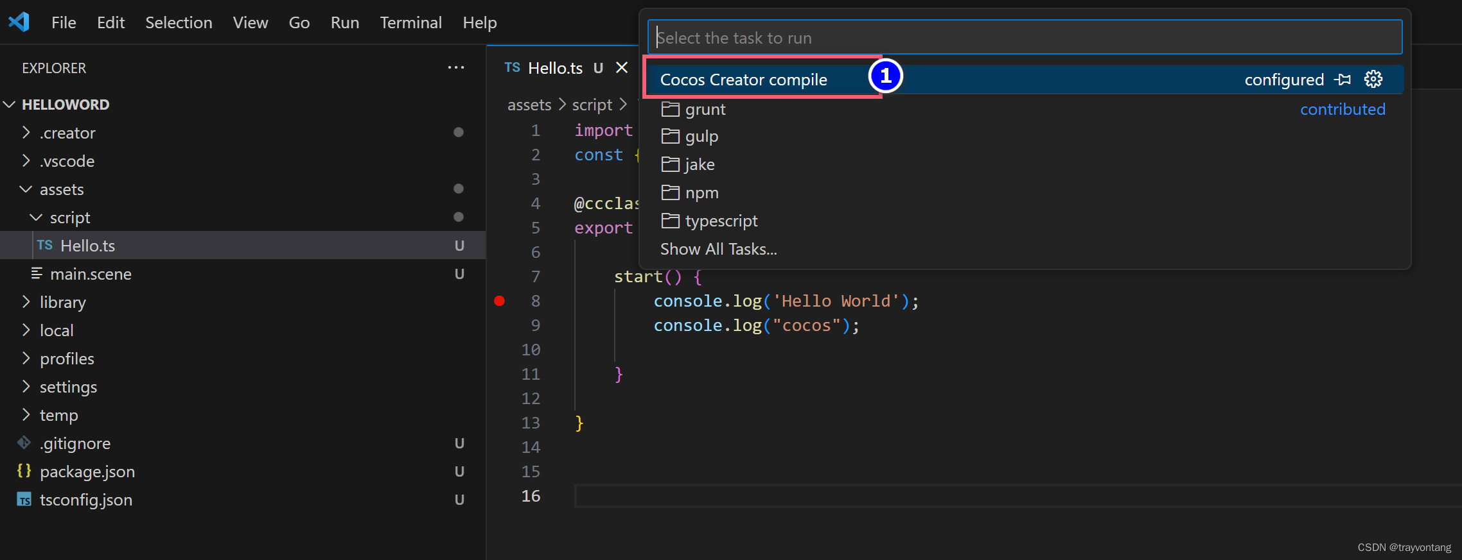
Task: Click line number 16 in the gutter
Action: 531,496
